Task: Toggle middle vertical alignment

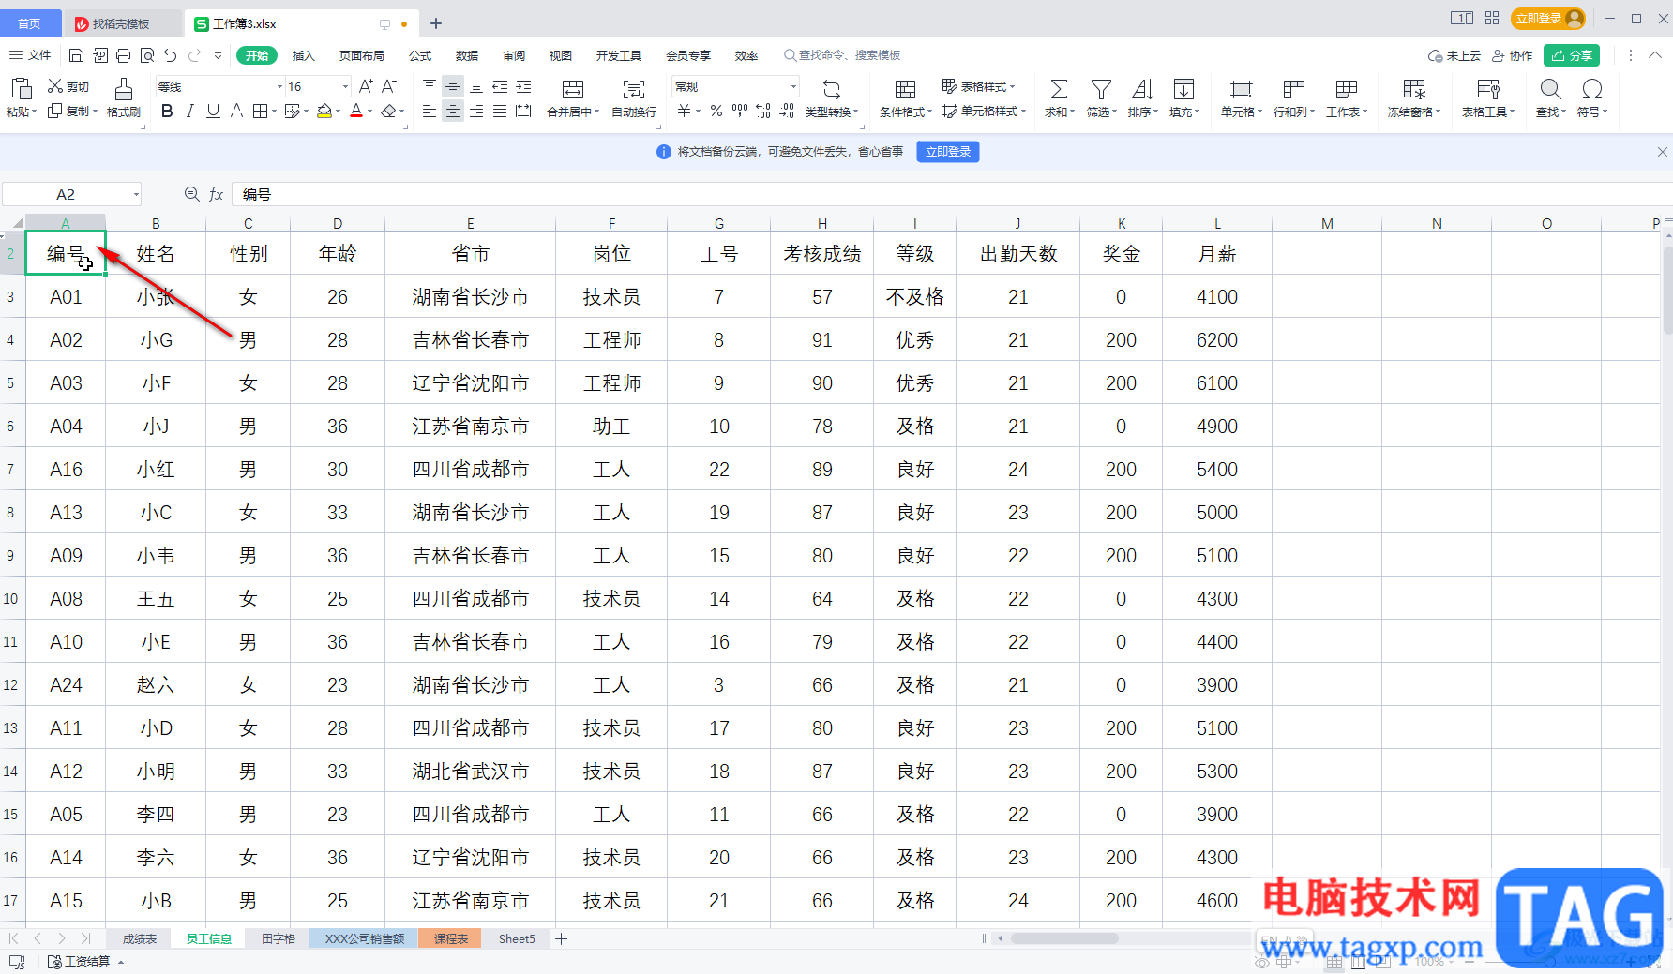Action: click(x=453, y=86)
